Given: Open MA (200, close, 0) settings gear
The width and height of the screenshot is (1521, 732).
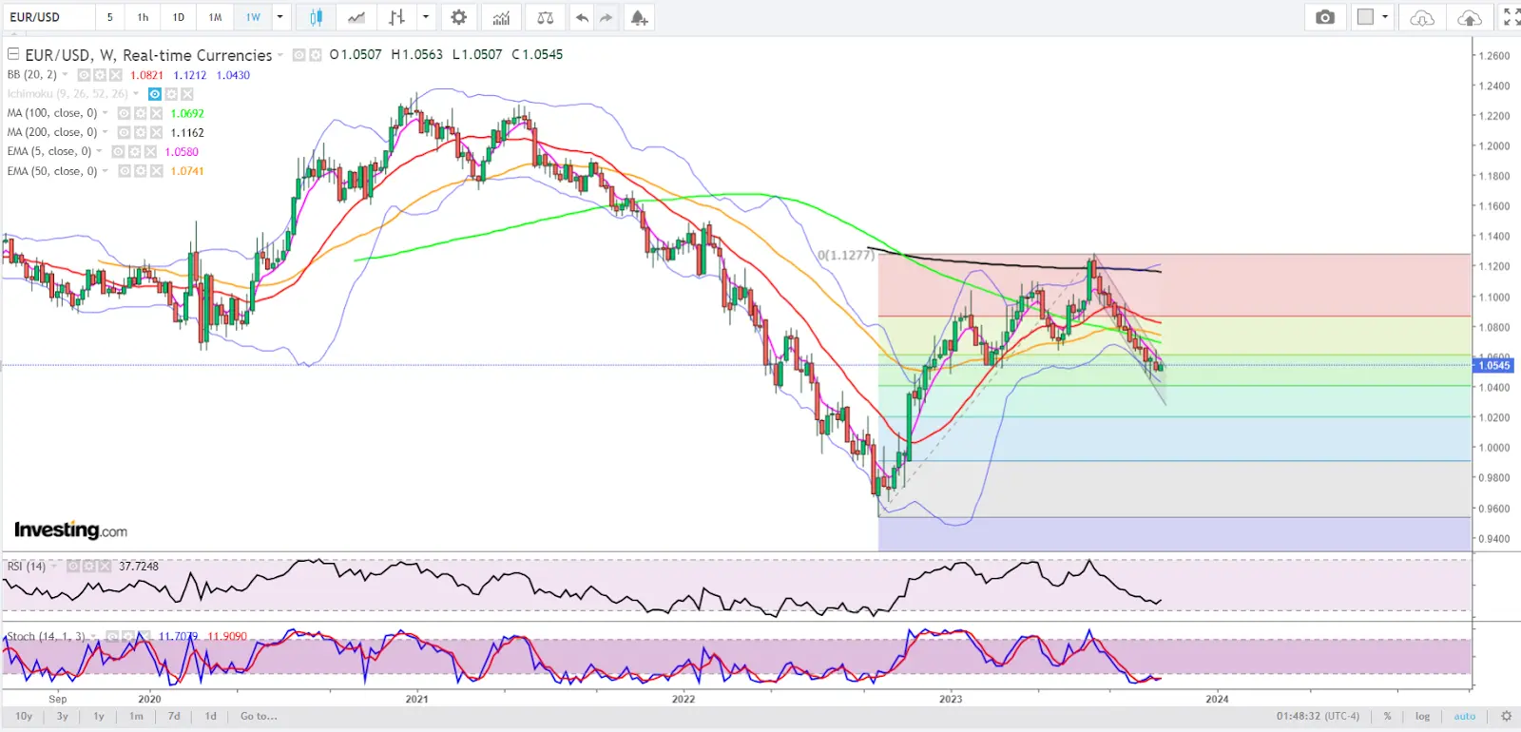Looking at the screenshot, I should 140,132.
